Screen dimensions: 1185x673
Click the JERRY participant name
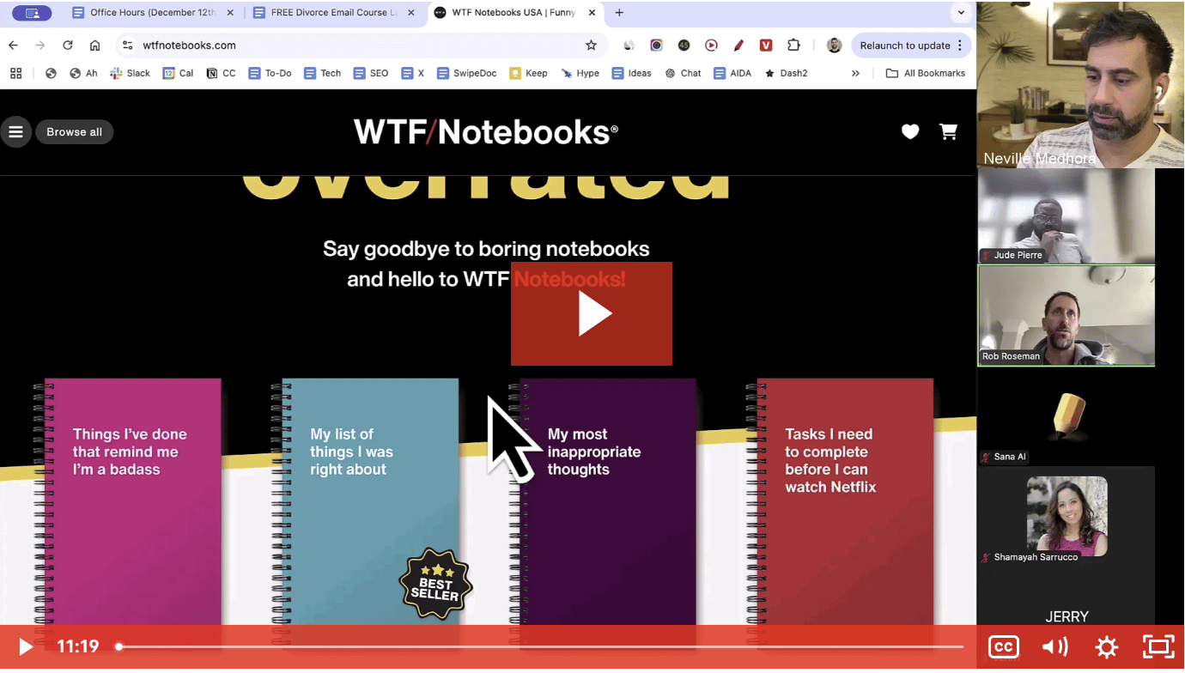click(1066, 616)
